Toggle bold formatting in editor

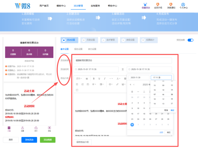click(94, 79)
